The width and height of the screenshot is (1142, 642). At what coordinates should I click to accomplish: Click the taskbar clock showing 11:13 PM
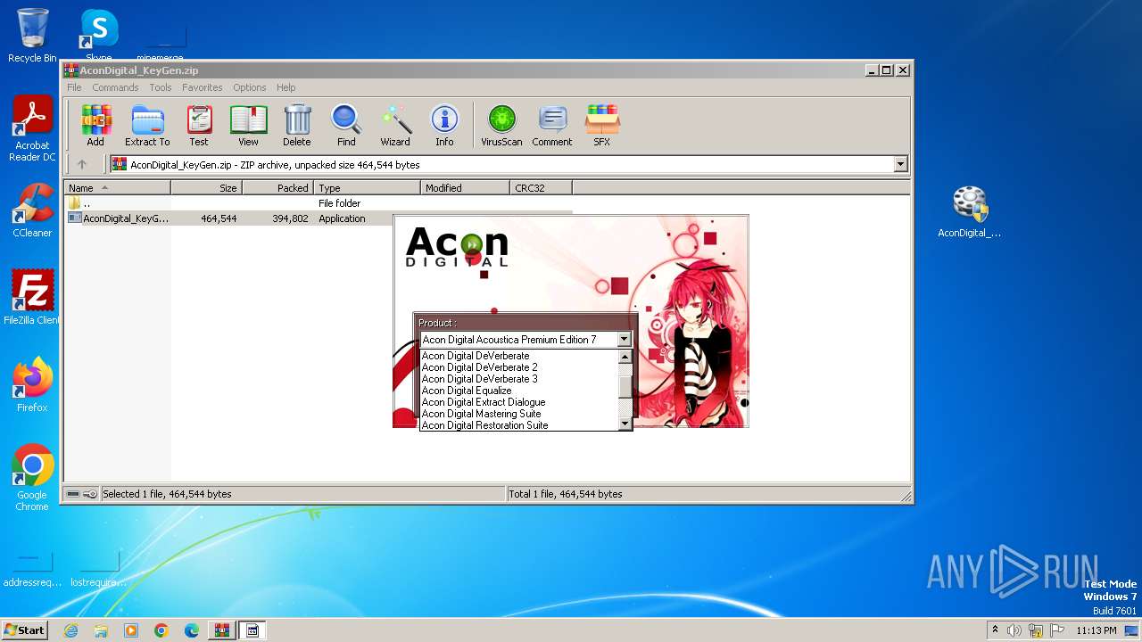coord(1096,630)
